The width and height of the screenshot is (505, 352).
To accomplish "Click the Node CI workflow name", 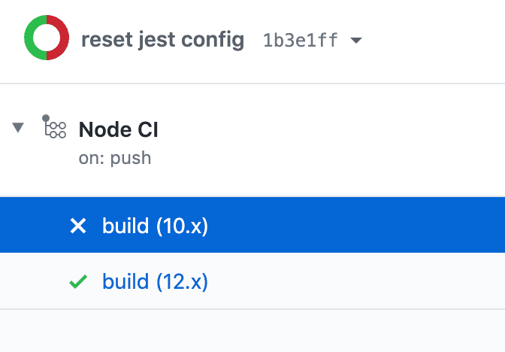I will [119, 129].
